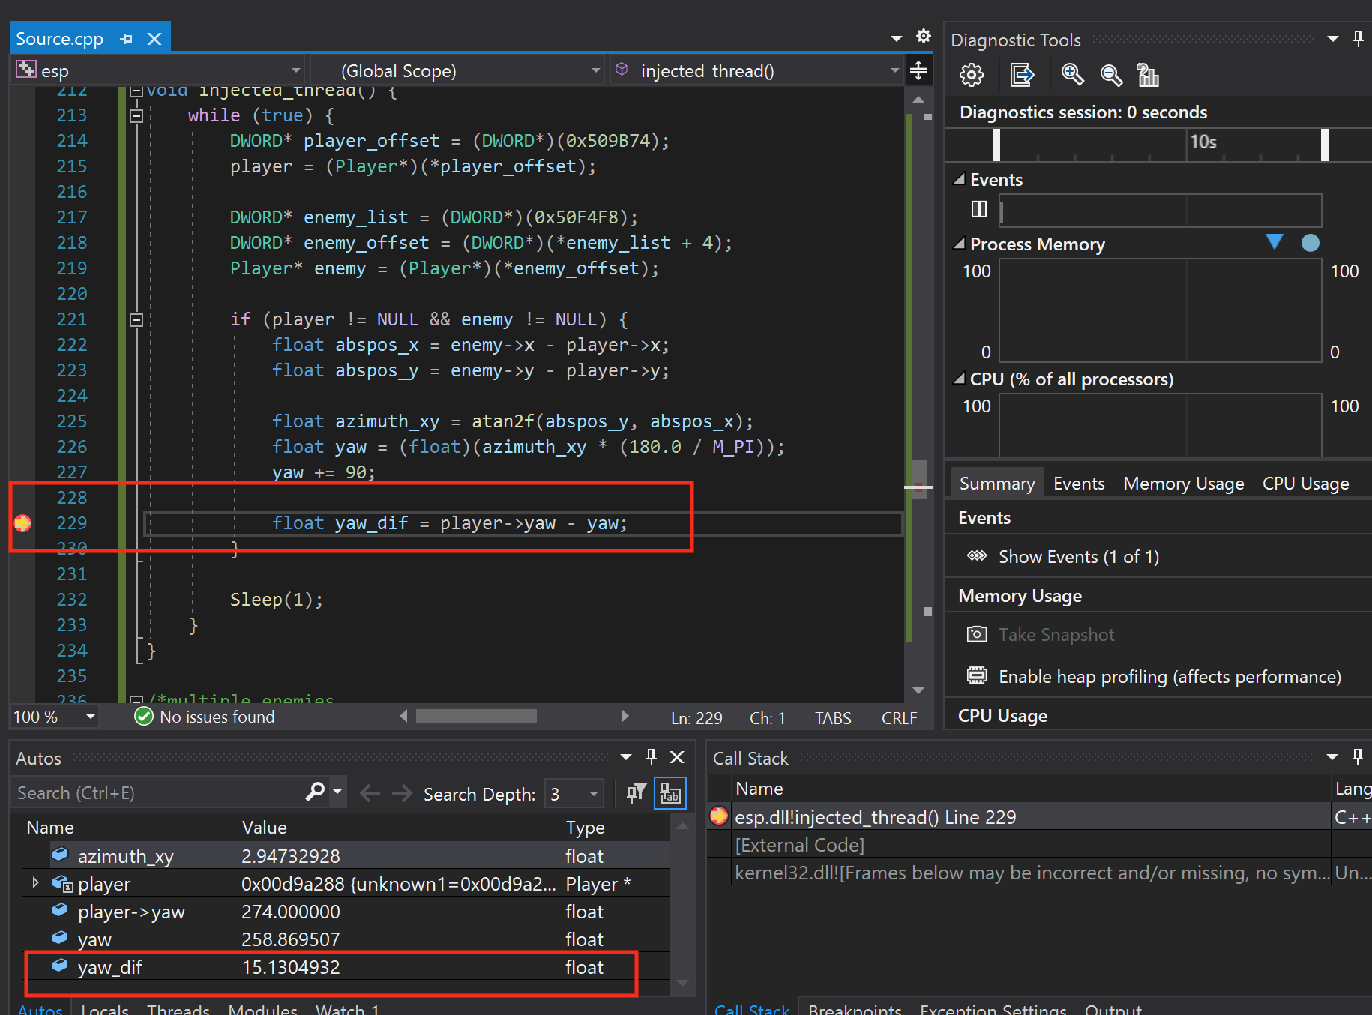
Task: Click the split editor icon
Action: (x=918, y=71)
